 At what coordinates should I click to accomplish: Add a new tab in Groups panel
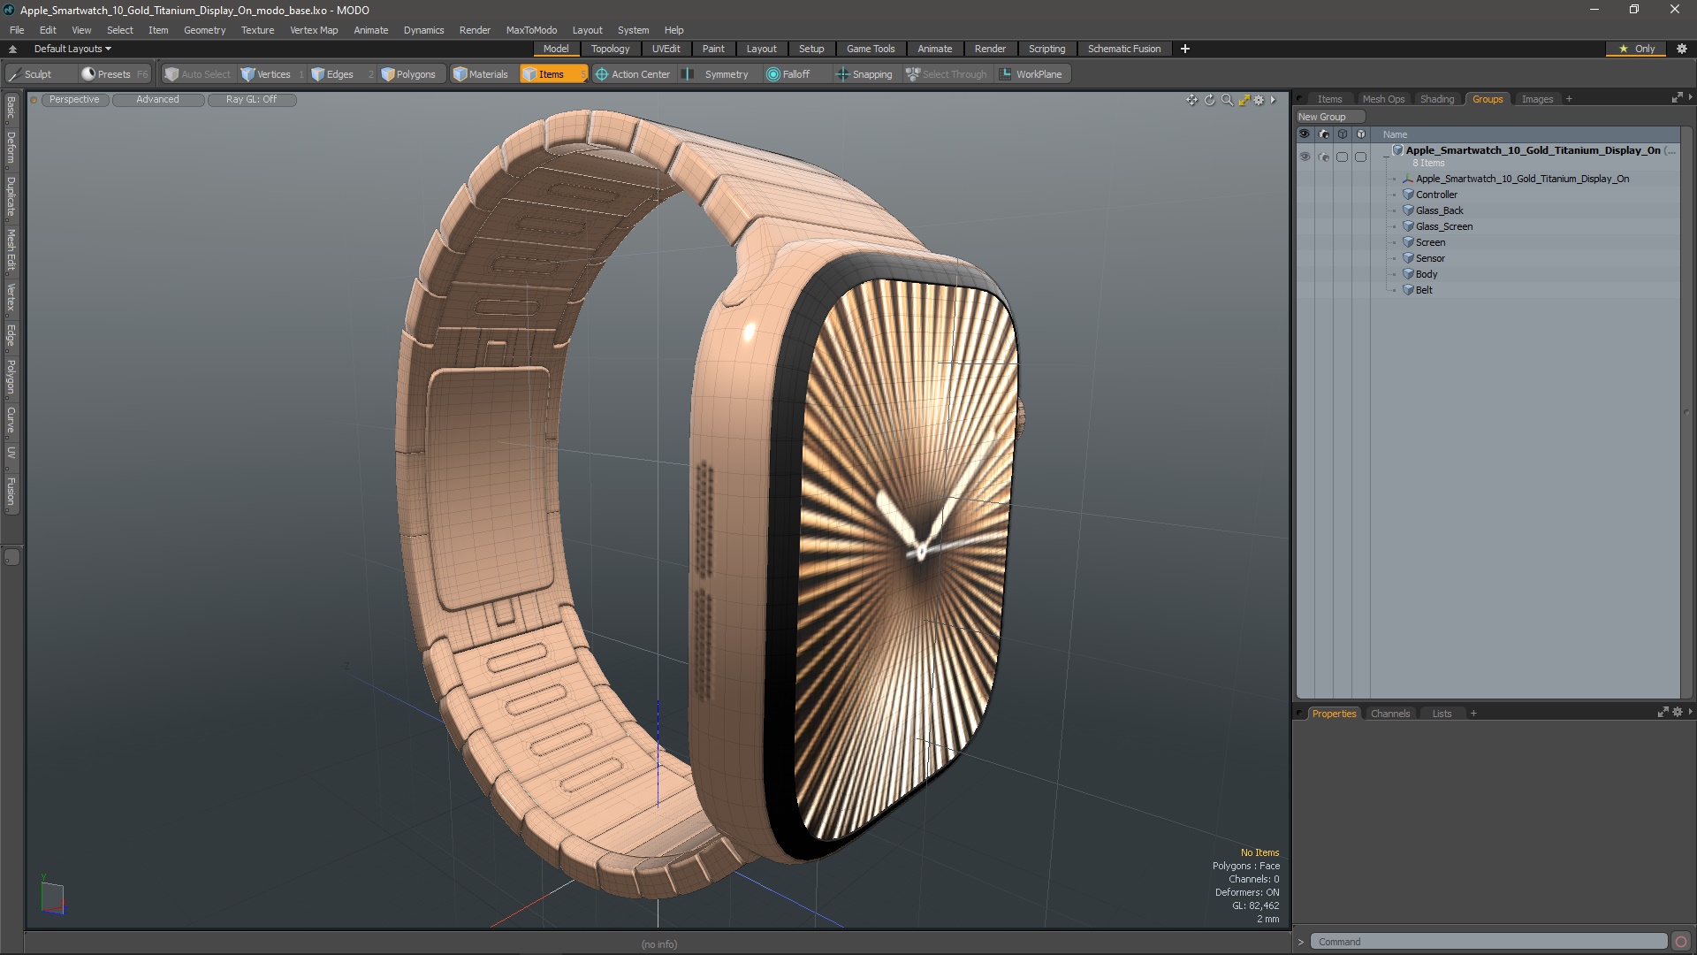tap(1569, 99)
